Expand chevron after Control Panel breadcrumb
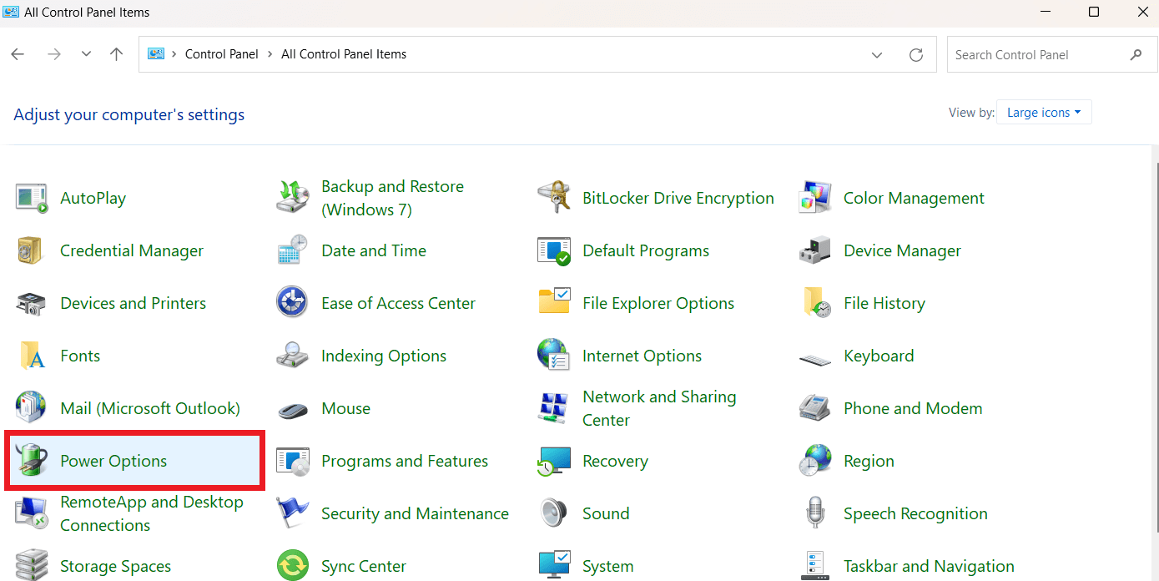The width and height of the screenshot is (1159, 581). point(270,54)
